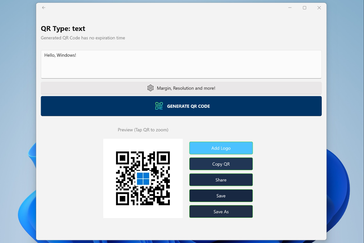Choose the Save As button
This screenshot has width=364, height=243.
click(x=221, y=212)
